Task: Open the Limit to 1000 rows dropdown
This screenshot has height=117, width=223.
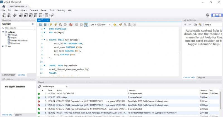Action: (x=110, y=25)
